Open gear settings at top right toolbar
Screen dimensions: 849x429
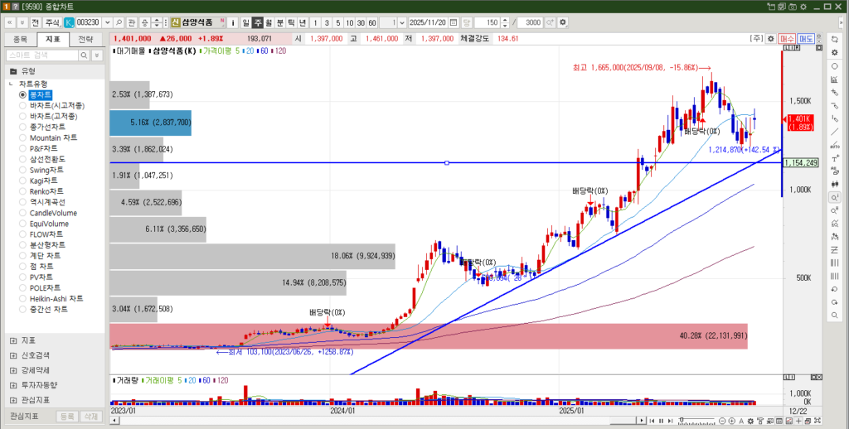coord(770,38)
